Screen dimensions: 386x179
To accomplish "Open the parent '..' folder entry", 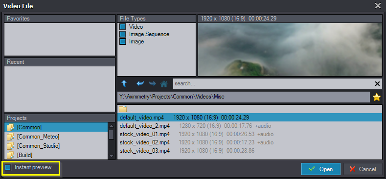I will point(250,109).
